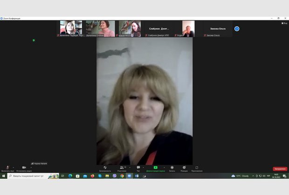
Task: Open the Участники participants panel
Action: coord(122,169)
